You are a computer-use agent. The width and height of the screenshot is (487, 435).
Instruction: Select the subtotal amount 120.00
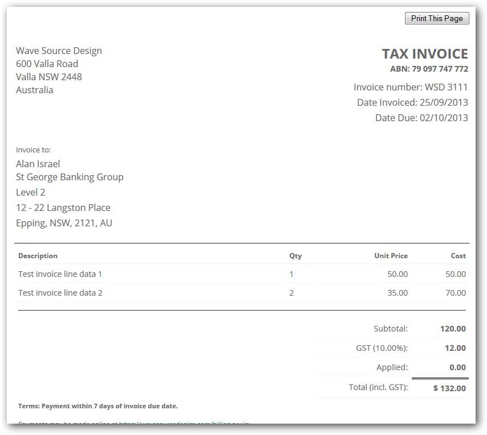coord(453,328)
